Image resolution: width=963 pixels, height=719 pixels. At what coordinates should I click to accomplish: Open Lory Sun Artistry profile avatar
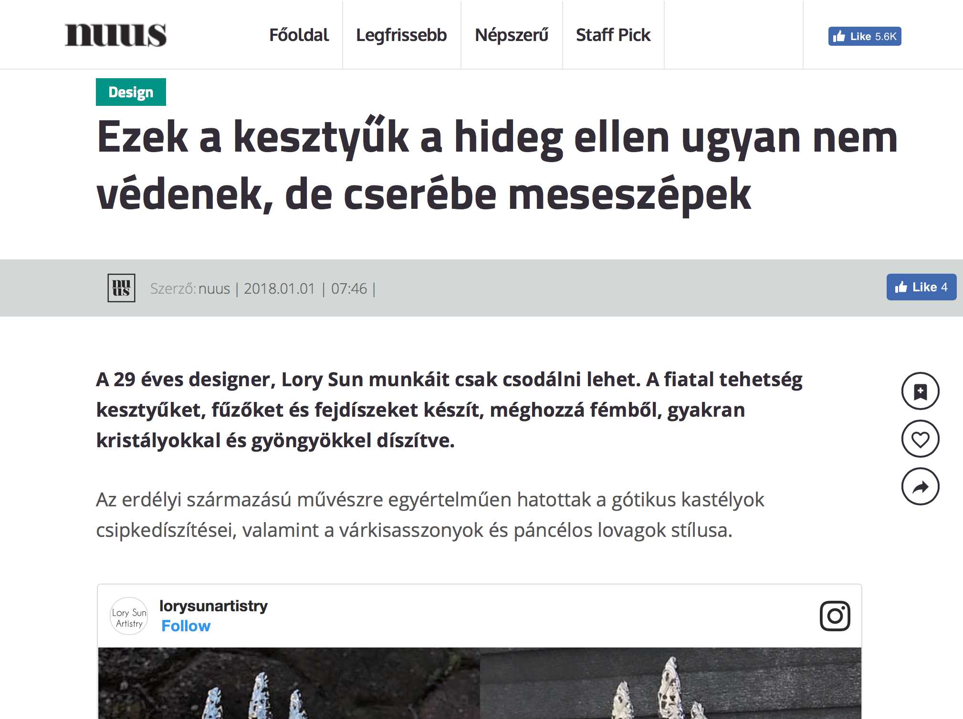pyautogui.click(x=129, y=616)
